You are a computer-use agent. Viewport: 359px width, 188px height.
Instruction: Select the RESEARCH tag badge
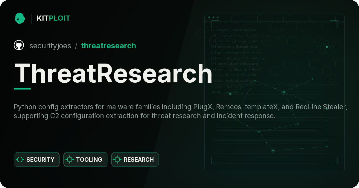[135, 160]
